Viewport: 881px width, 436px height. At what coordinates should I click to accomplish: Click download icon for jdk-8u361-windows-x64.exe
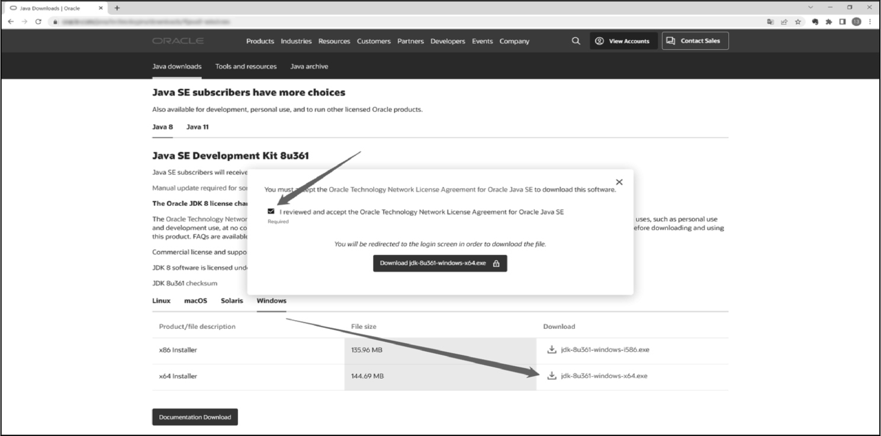(x=552, y=376)
